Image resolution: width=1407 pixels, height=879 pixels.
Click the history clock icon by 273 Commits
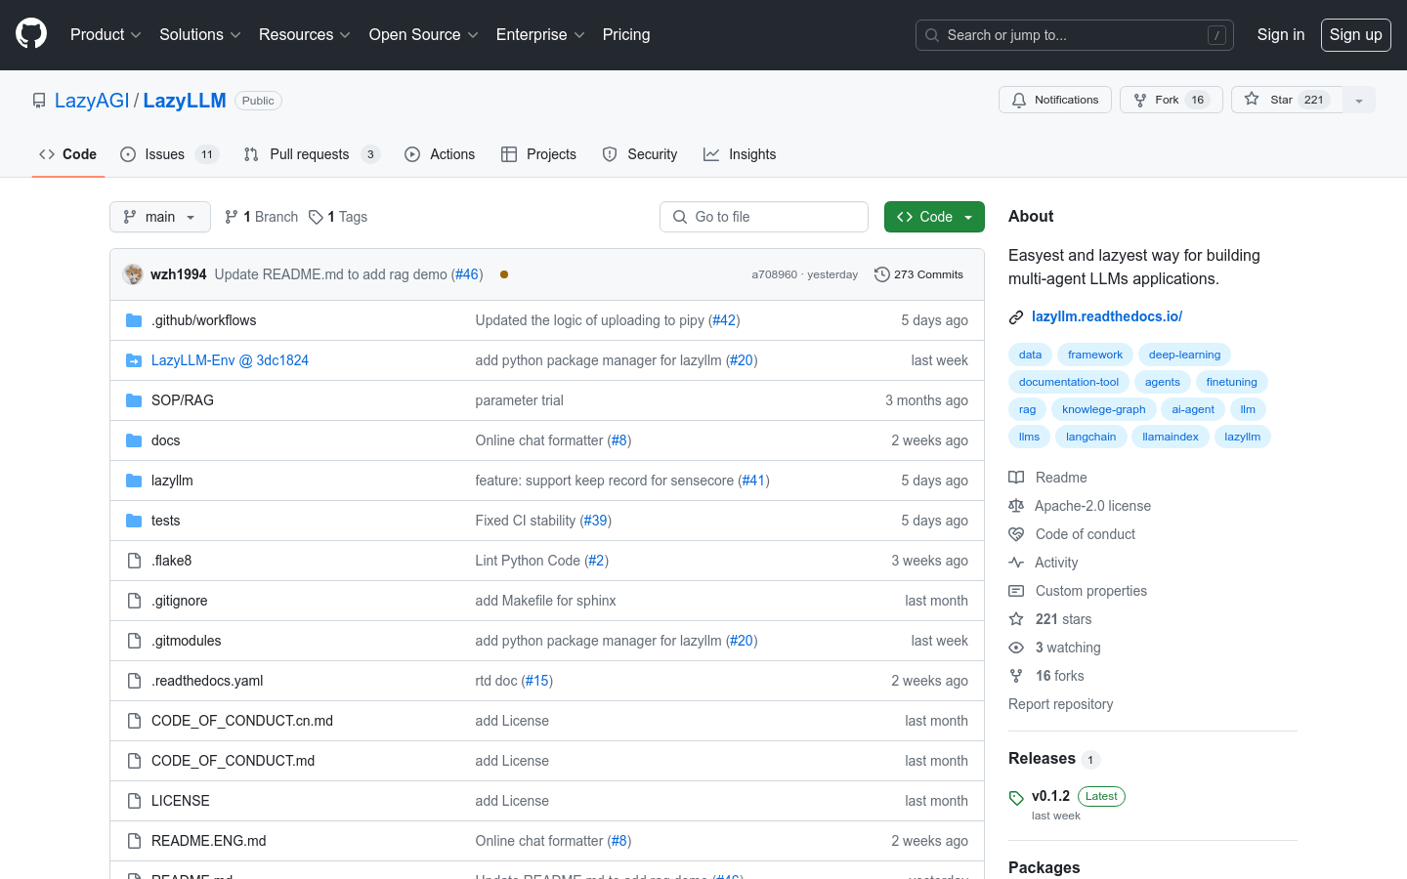(881, 274)
